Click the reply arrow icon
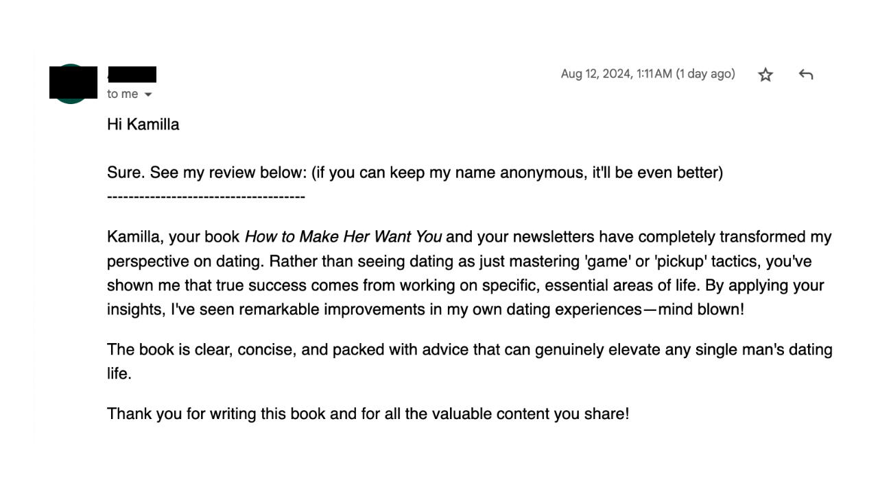The width and height of the screenshot is (878, 493). 806,75
